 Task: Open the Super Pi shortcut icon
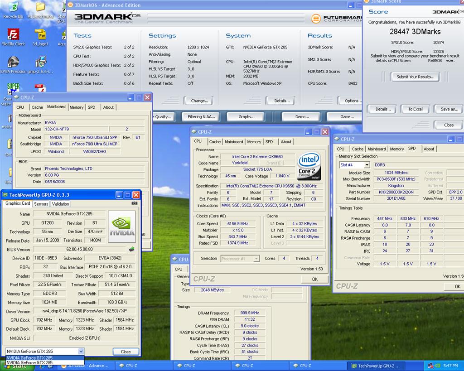[x=13, y=88]
